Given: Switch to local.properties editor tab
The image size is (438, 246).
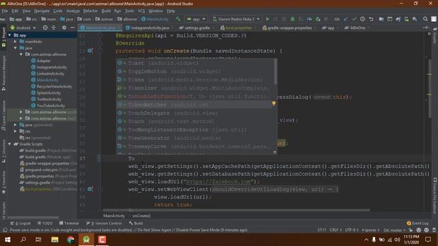Looking at the screenshot, I should pos(236,28).
